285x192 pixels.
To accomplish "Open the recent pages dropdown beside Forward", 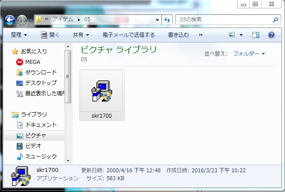I will (31, 20).
